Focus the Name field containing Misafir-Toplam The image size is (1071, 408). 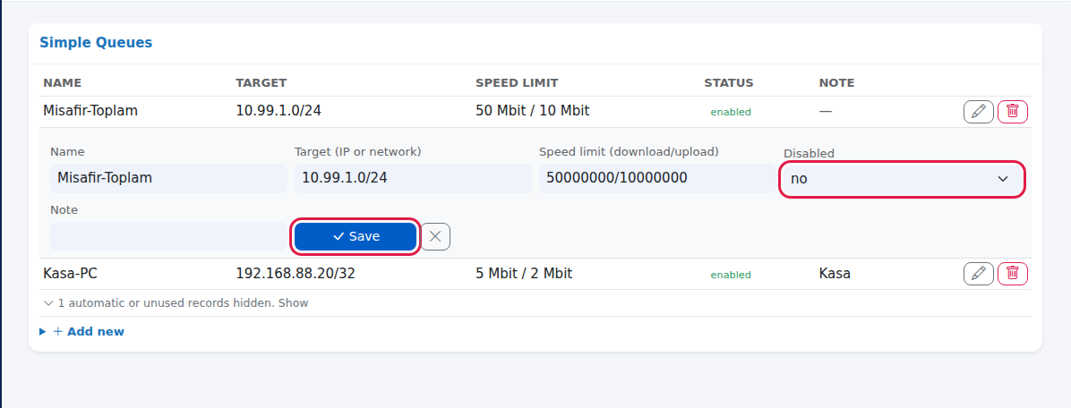[168, 178]
